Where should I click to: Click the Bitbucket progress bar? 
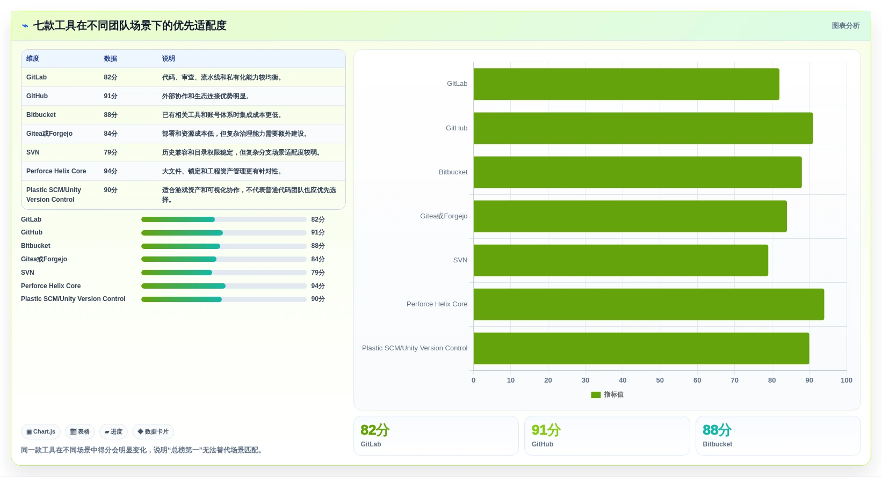click(x=224, y=246)
